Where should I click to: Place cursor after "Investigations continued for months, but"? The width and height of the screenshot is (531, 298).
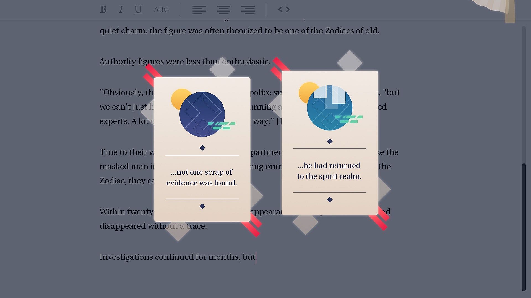tap(256, 257)
